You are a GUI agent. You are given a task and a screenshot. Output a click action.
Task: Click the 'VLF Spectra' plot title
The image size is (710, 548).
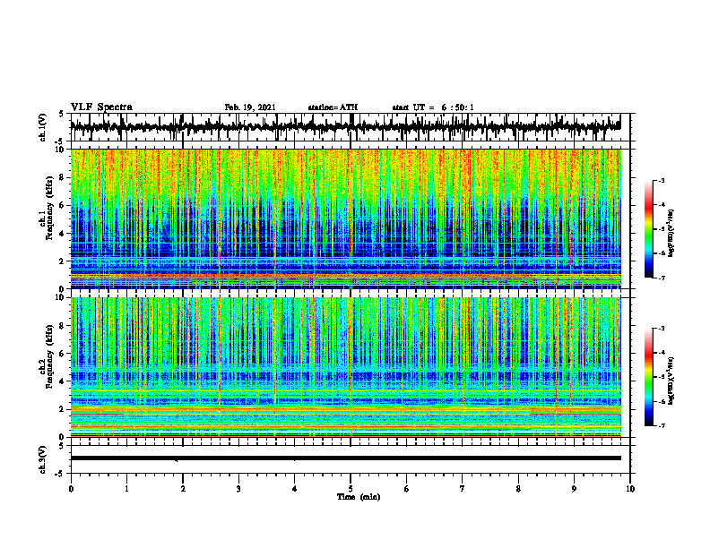[x=101, y=107]
